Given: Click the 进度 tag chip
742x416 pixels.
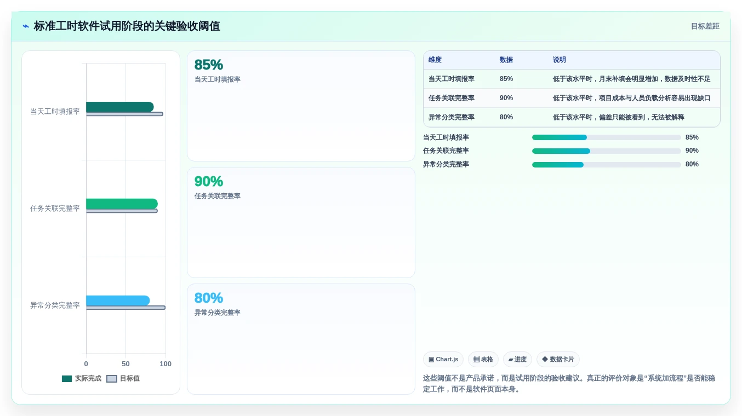Looking at the screenshot, I should coord(517,360).
